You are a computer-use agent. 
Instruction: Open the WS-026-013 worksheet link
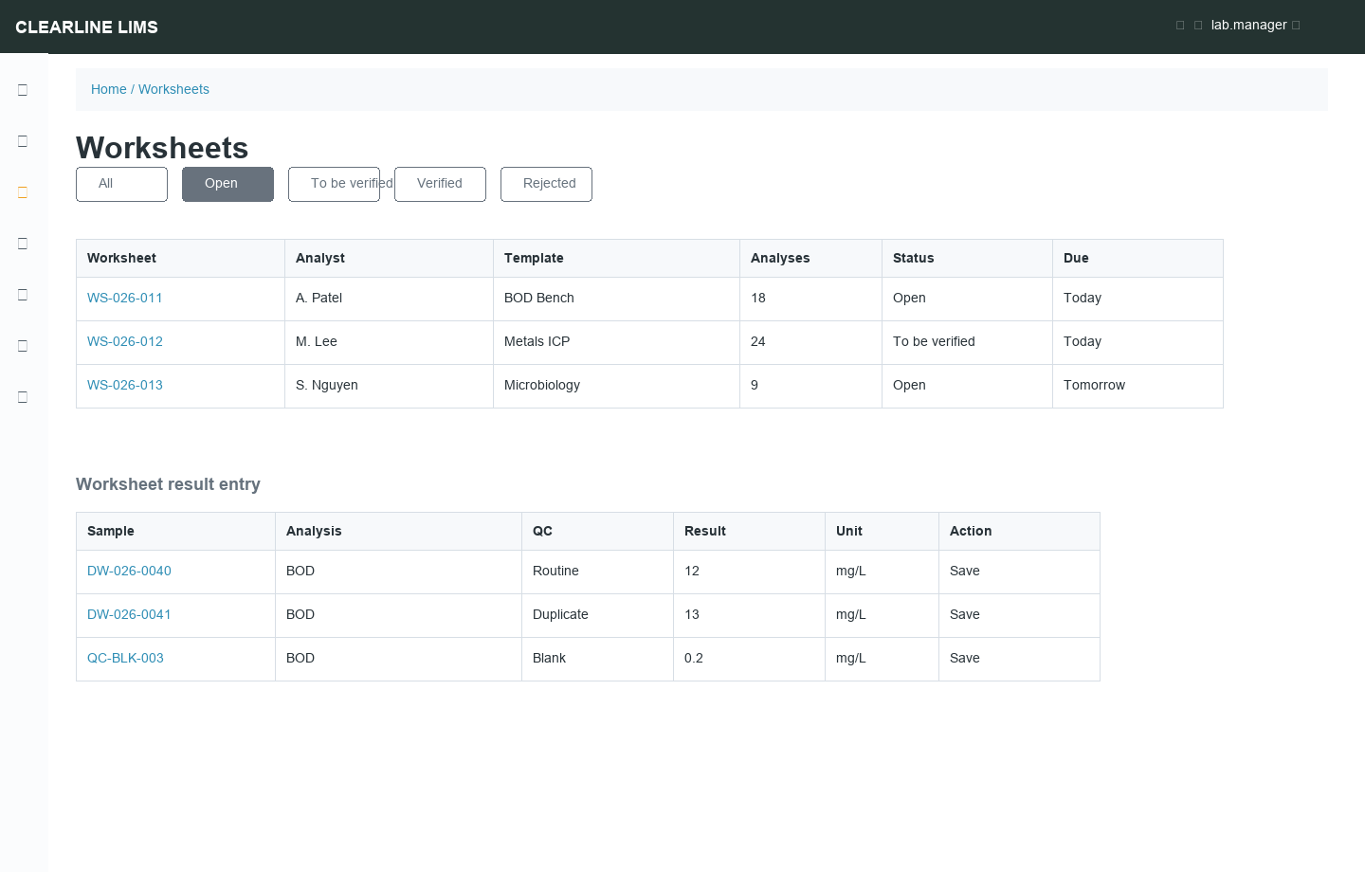(x=125, y=385)
